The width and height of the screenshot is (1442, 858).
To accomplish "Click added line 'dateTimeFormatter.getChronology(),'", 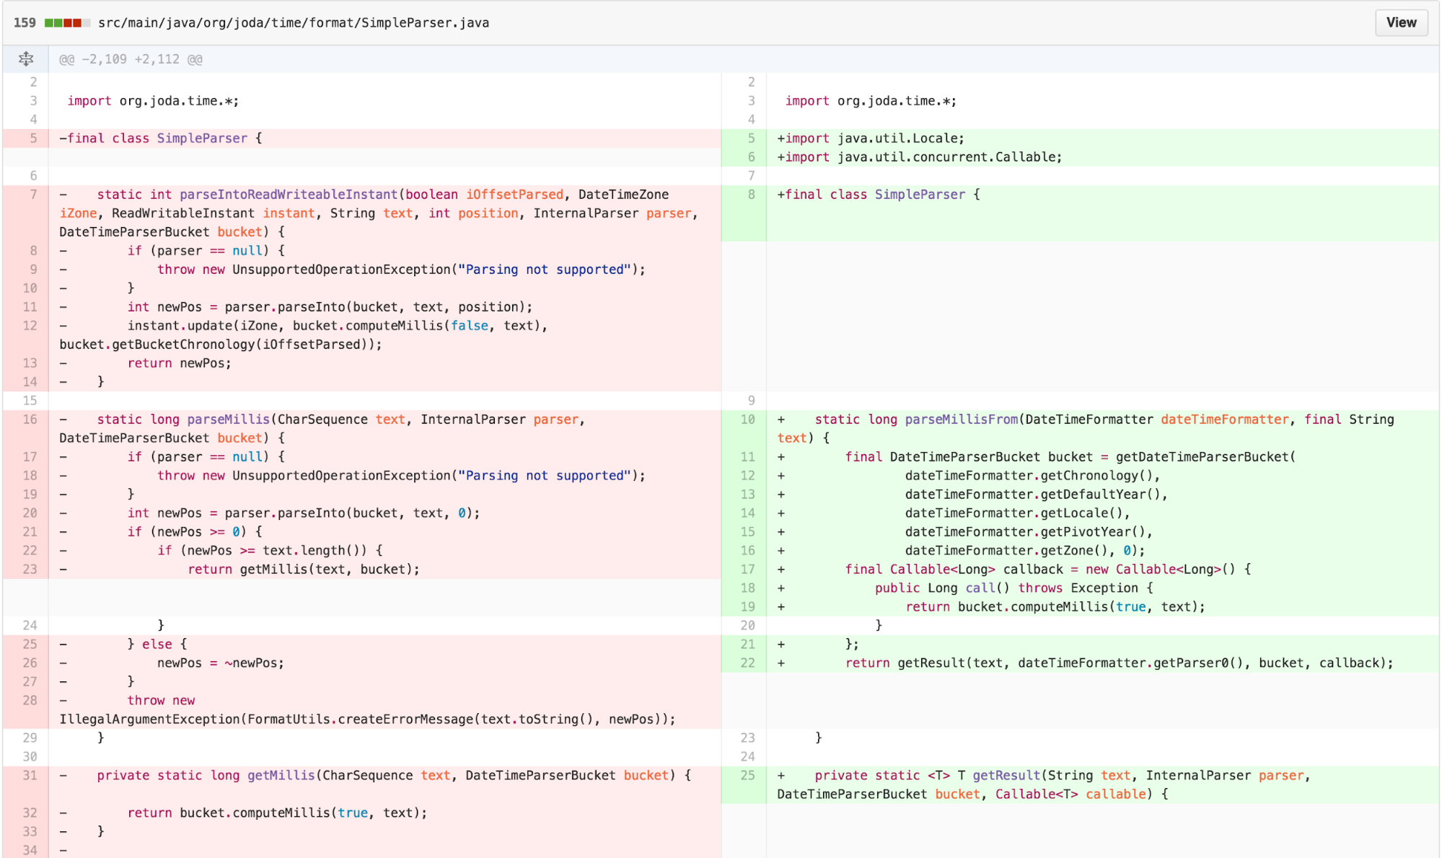I will click(1103, 476).
